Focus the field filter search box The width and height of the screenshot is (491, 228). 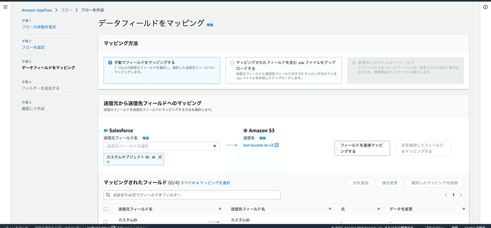coord(192,195)
